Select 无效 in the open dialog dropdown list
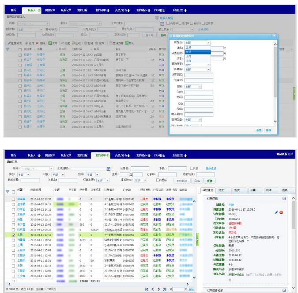This screenshot has width=298, height=293. tap(198, 56)
